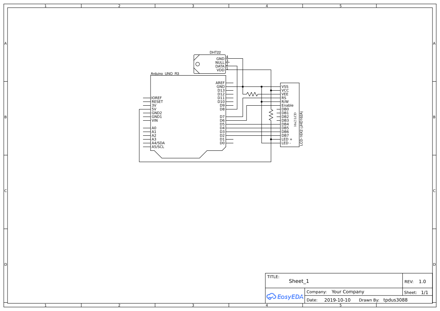Select the D1 pin label

coord(222,140)
